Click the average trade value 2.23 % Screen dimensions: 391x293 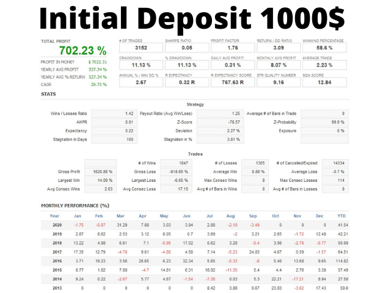tap(324, 65)
